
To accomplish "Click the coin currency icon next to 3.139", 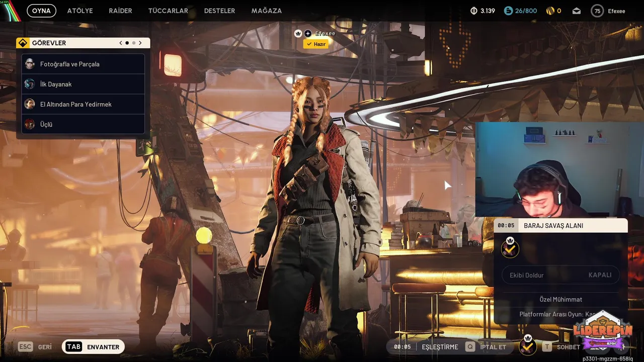I will [x=473, y=11].
